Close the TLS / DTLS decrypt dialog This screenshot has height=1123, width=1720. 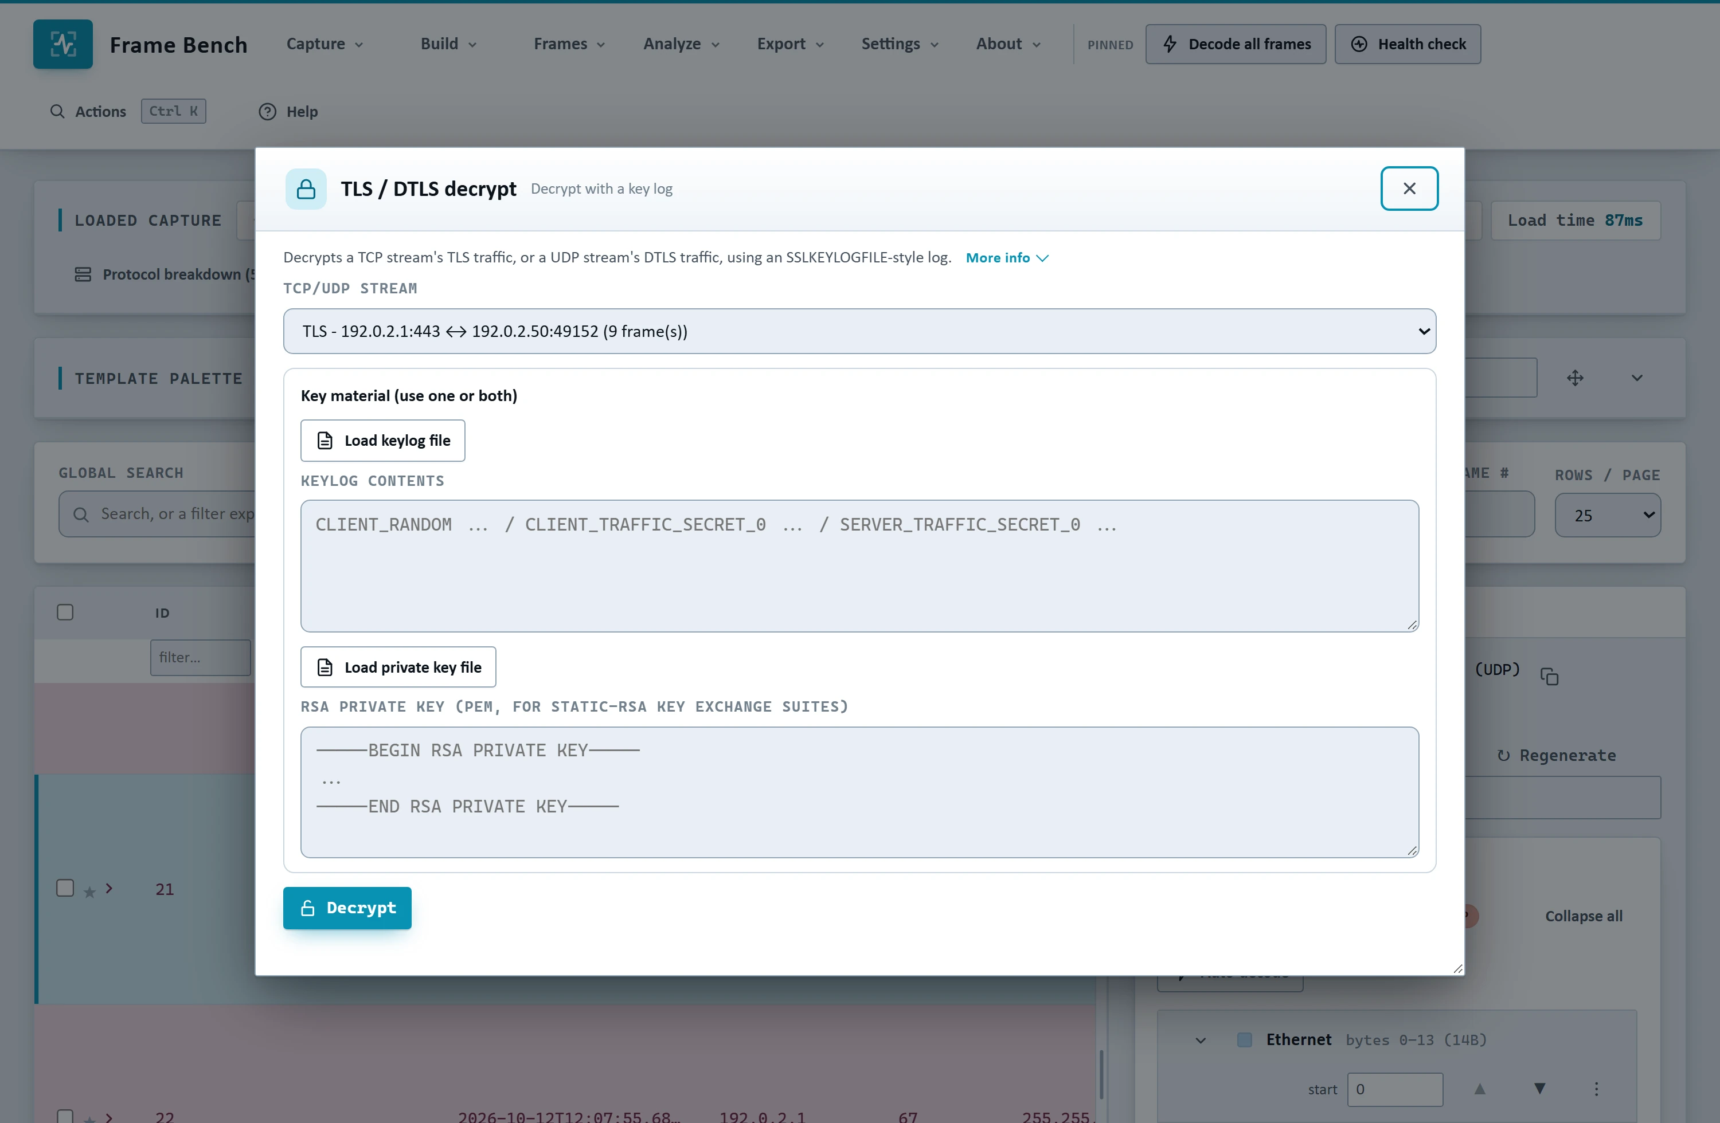click(1409, 189)
